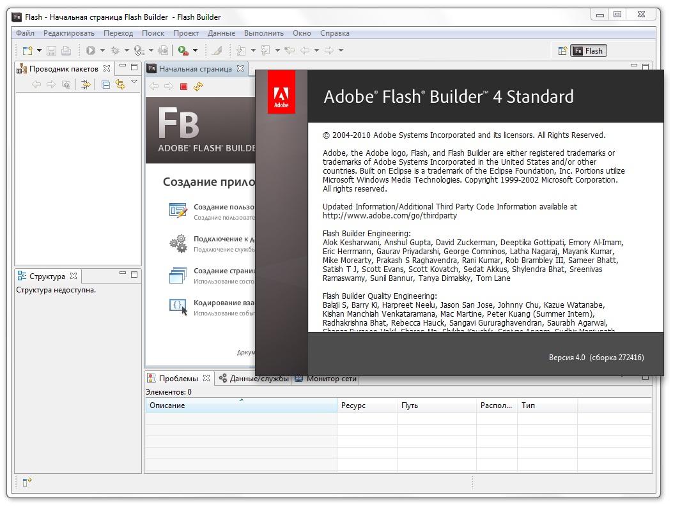Open the Выполнить menu
Screen dimensions: 673x507
point(264,33)
